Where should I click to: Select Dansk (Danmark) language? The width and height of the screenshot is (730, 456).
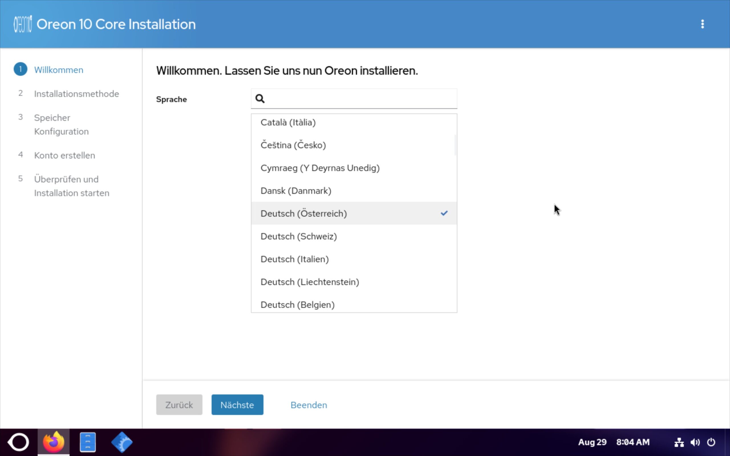coord(354,191)
